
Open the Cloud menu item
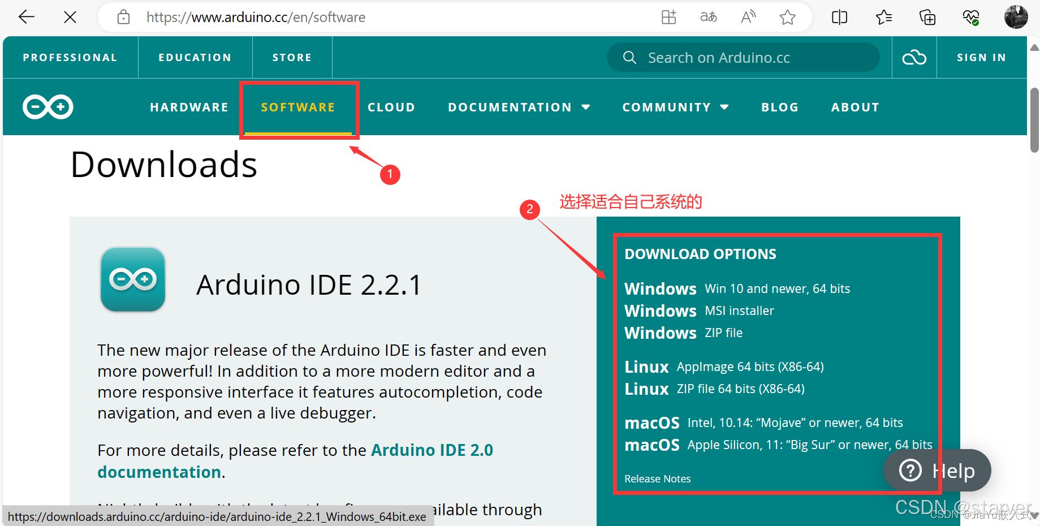391,107
